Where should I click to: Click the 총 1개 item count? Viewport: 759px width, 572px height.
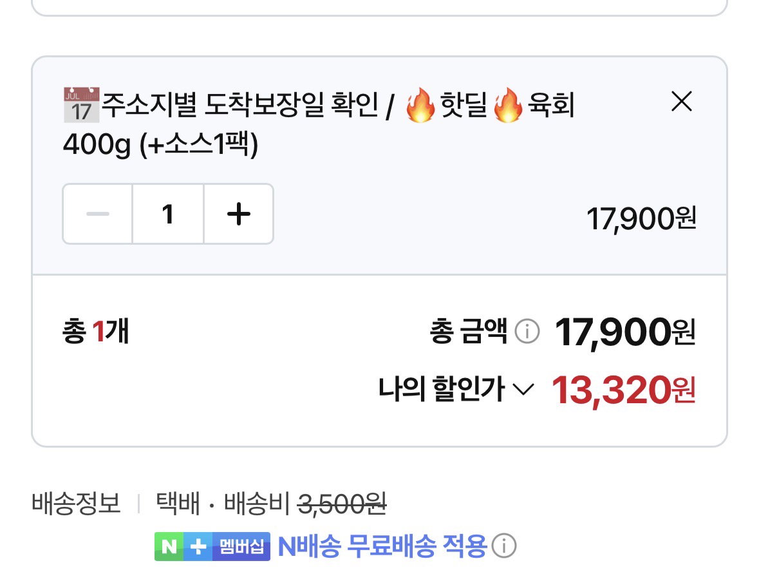96,331
